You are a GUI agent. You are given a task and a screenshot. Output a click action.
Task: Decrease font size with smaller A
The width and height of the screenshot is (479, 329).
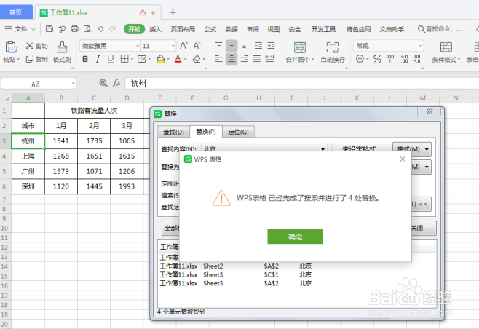tap(197, 46)
